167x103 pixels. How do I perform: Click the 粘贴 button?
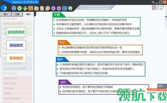click(162, 86)
